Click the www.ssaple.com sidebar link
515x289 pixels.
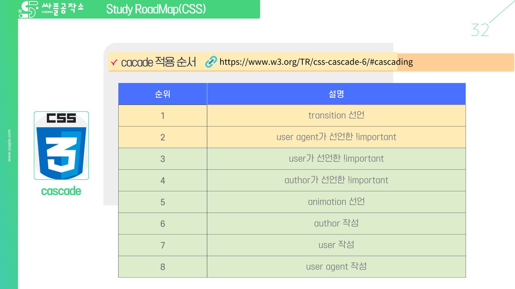(x=9, y=144)
